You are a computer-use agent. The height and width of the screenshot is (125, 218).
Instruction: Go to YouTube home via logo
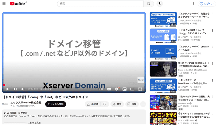click(x=18, y=4)
